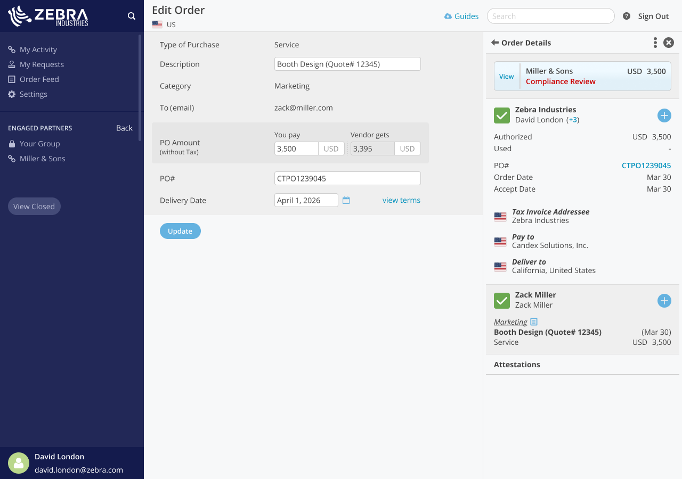Click the Booth Design (Quote# 12345) line item
This screenshot has width=682, height=479.
pyautogui.click(x=548, y=332)
